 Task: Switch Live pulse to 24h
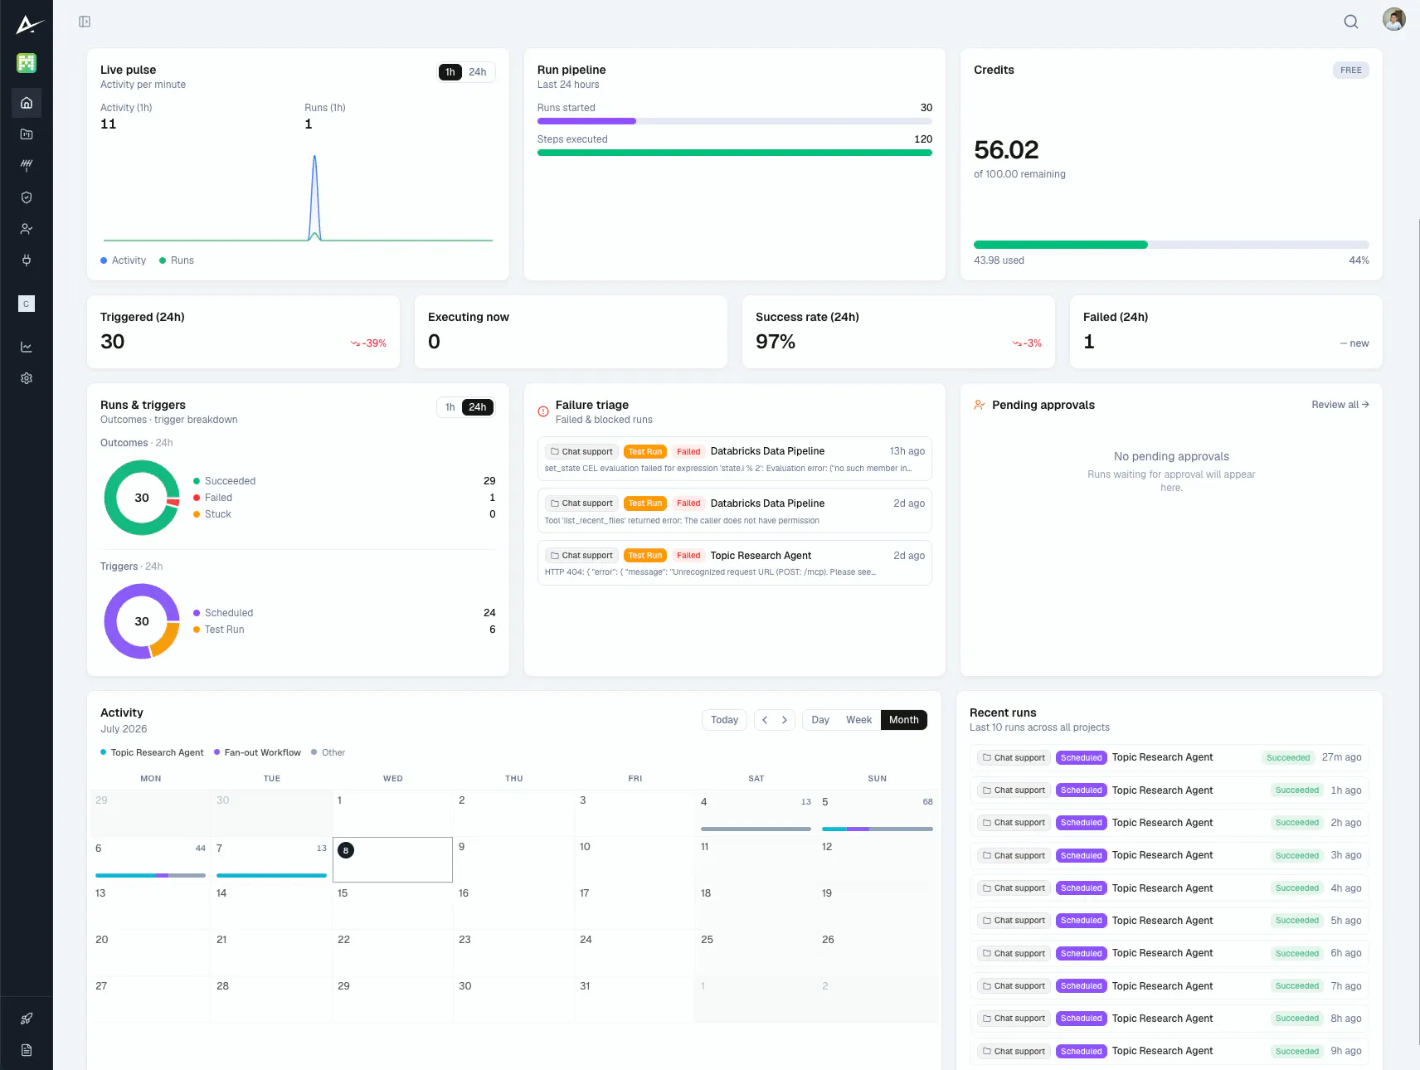[x=478, y=72]
